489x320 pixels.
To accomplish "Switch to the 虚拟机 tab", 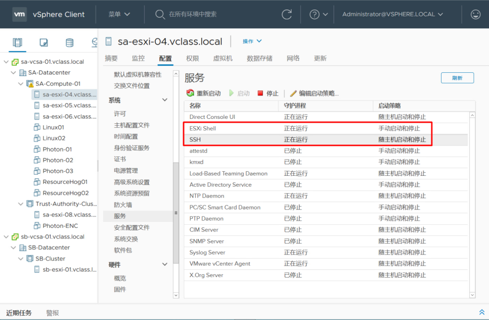I will coord(223,58).
